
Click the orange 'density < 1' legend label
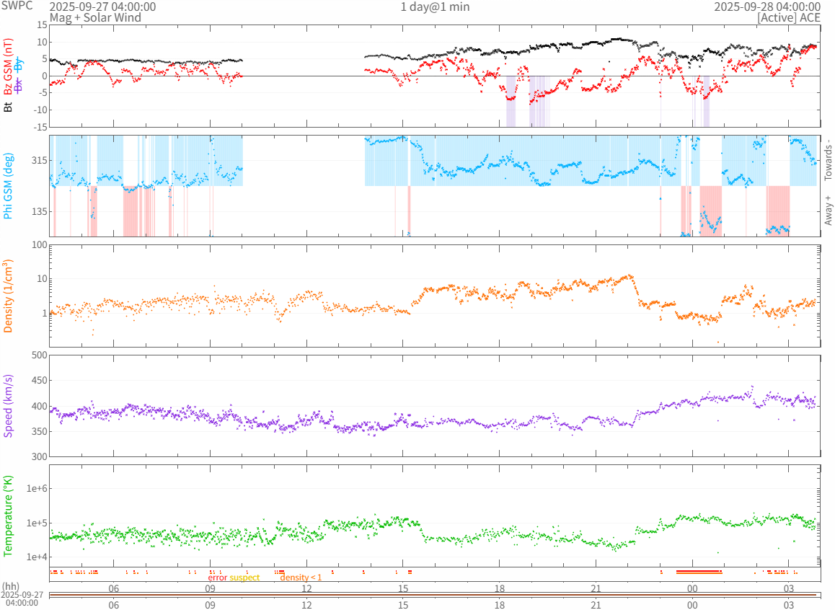pos(301,578)
